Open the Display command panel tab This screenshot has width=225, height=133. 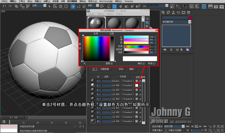(x=183, y=13)
